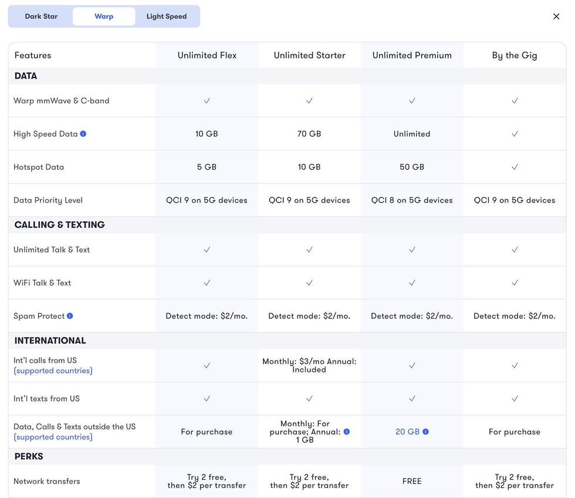Image resolution: width=575 pixels, height=498 pixels.
Task: Click QCI 8 on 5G devices cell
Action: click(412, 200)
